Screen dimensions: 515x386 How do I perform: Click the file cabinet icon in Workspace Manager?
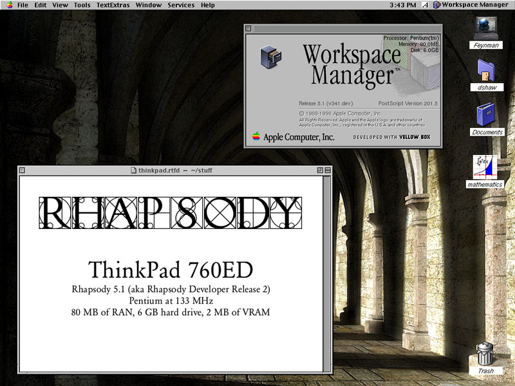point(271,57)
